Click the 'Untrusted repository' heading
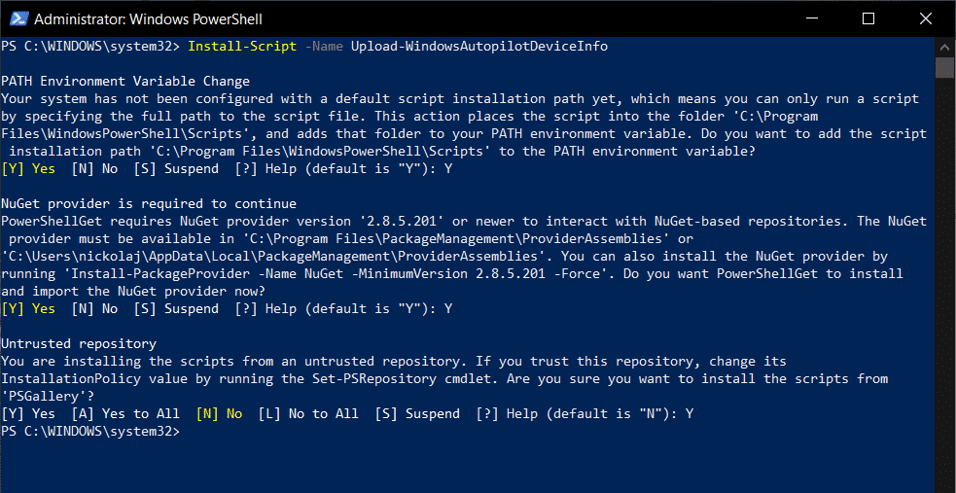The image size is (956, 493). [x=79, y=343]
